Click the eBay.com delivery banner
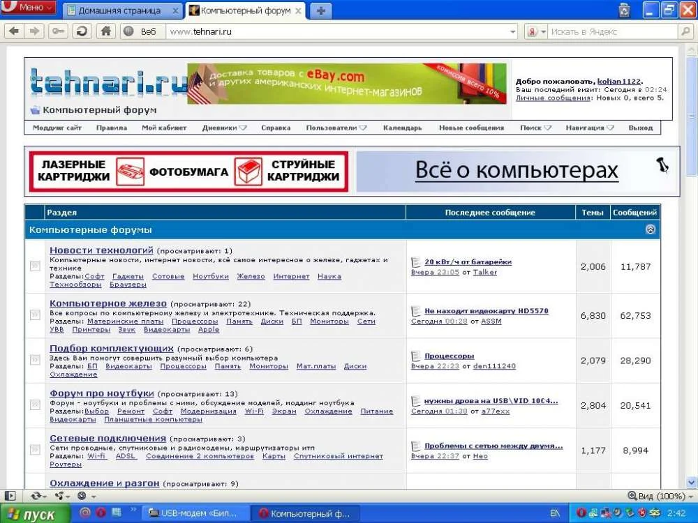Image resolution: width=698 pixels, height=523 pixels. coord(347,84)
